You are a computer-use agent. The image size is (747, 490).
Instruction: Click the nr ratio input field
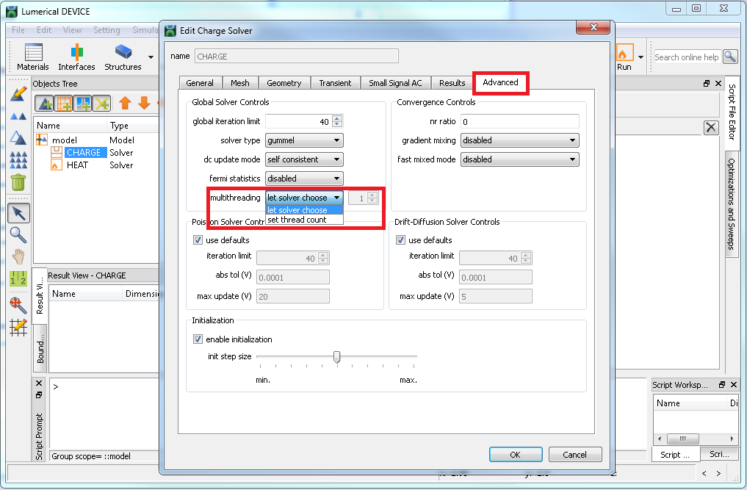(x=520, y=121)
